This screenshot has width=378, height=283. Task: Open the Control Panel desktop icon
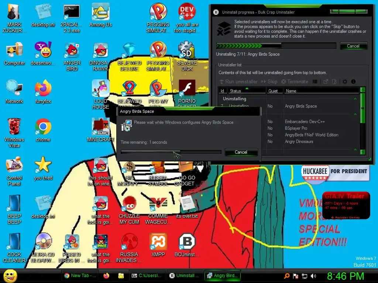pyautogui.click(x=14, y=171)
